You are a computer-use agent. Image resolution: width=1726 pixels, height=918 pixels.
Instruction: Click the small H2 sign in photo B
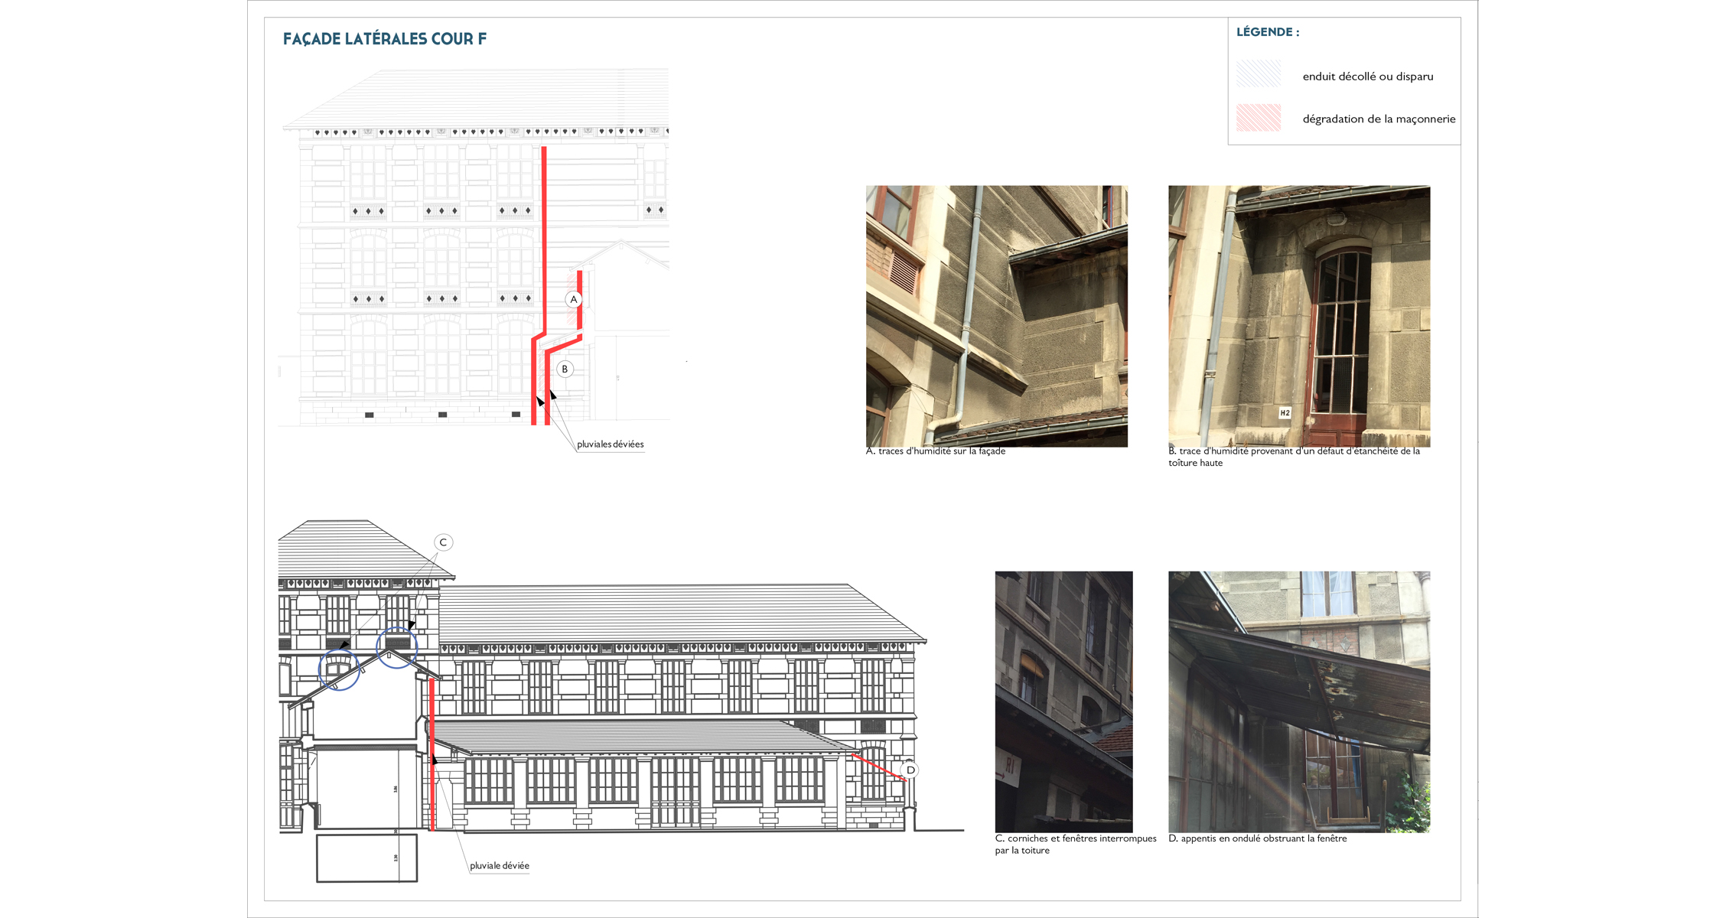coord(1285,413)
